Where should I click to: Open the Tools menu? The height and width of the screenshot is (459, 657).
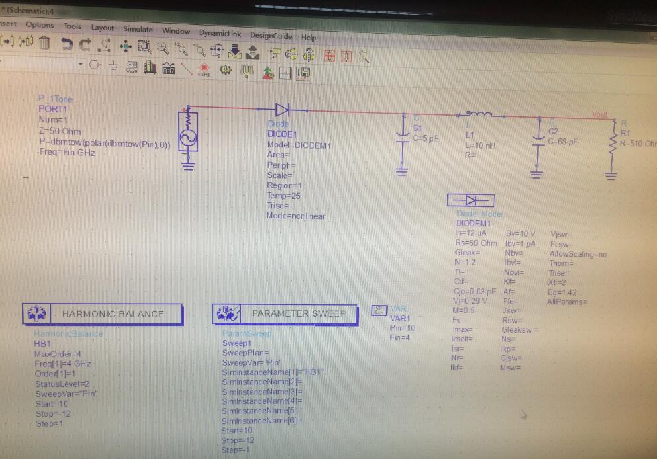pos(73,26)
